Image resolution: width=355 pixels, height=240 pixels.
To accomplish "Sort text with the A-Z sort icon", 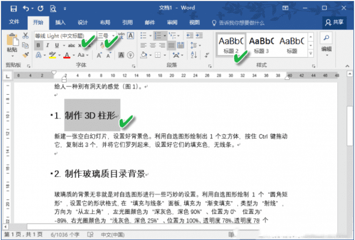I will [x=194, y=55].
